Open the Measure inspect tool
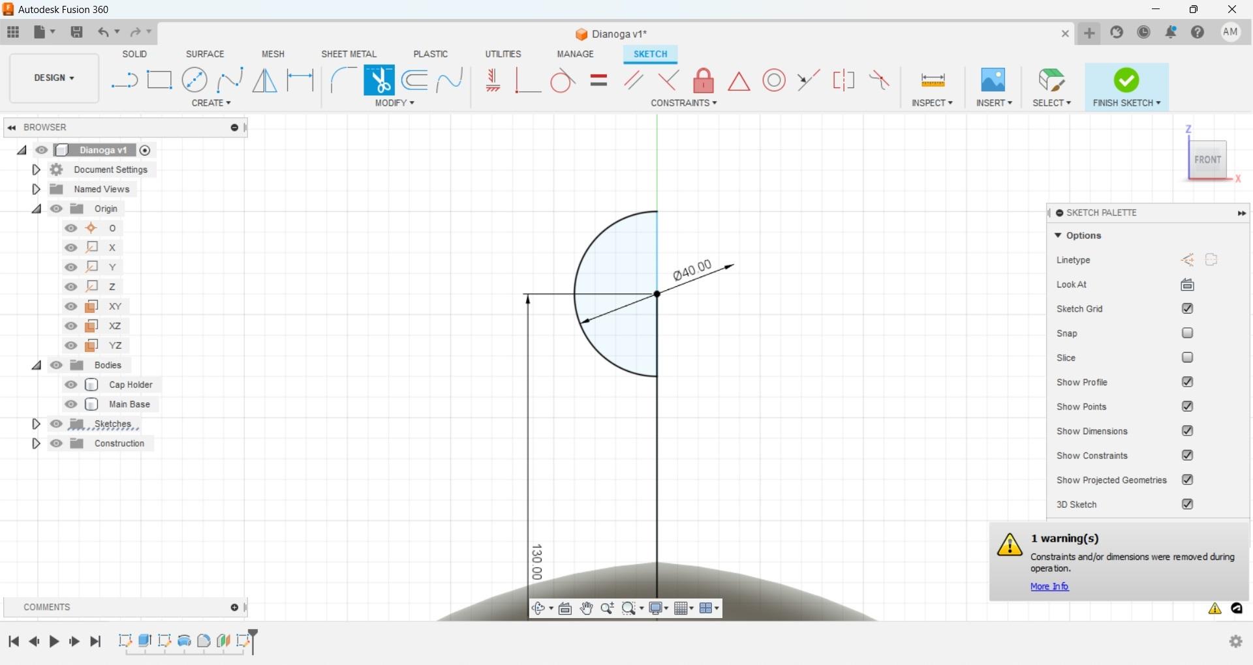The height and width of the screenshot is (665, 1253). tap(933, 80)
